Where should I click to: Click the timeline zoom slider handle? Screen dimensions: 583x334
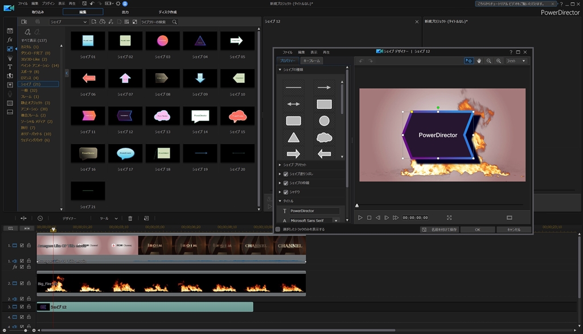pyautogui.click(x=25, y=330)
